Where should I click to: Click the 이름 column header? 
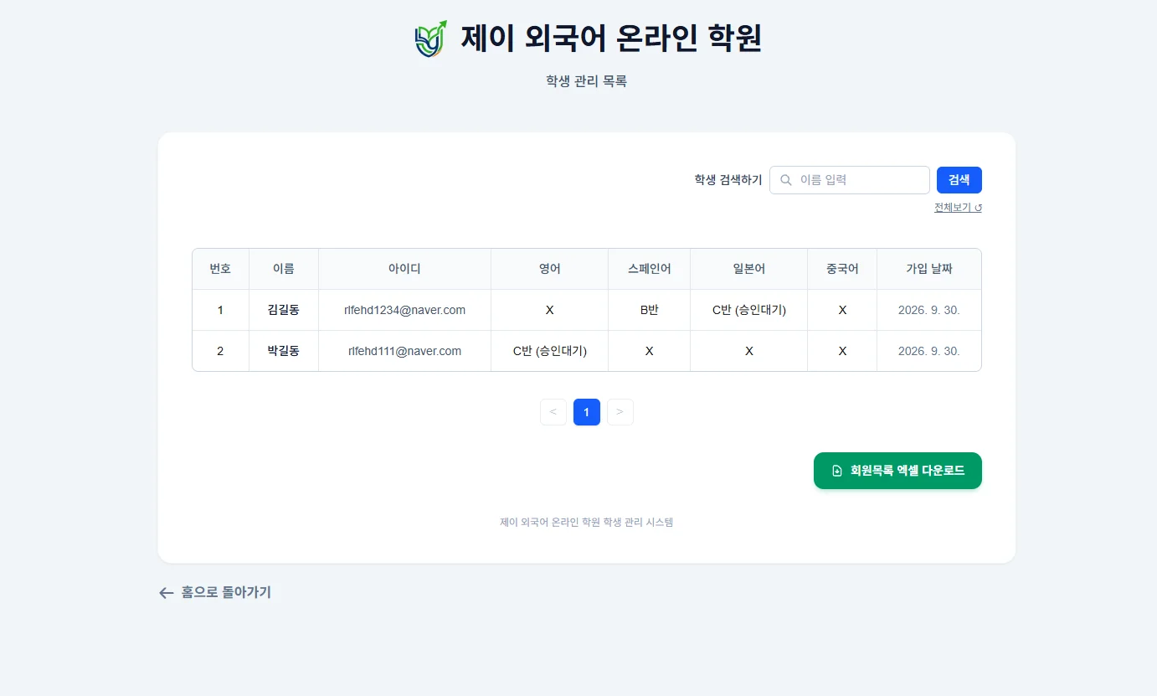pos(284,269)
